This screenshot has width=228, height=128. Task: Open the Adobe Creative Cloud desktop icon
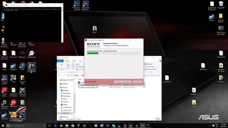[4, 92]
